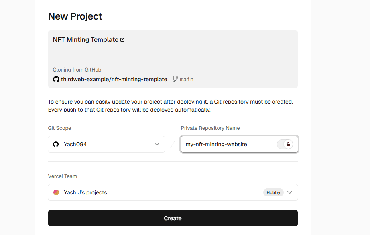Click the Vercel Team label
The height and width of the screenshot is (235, 370).
[63, 176]
